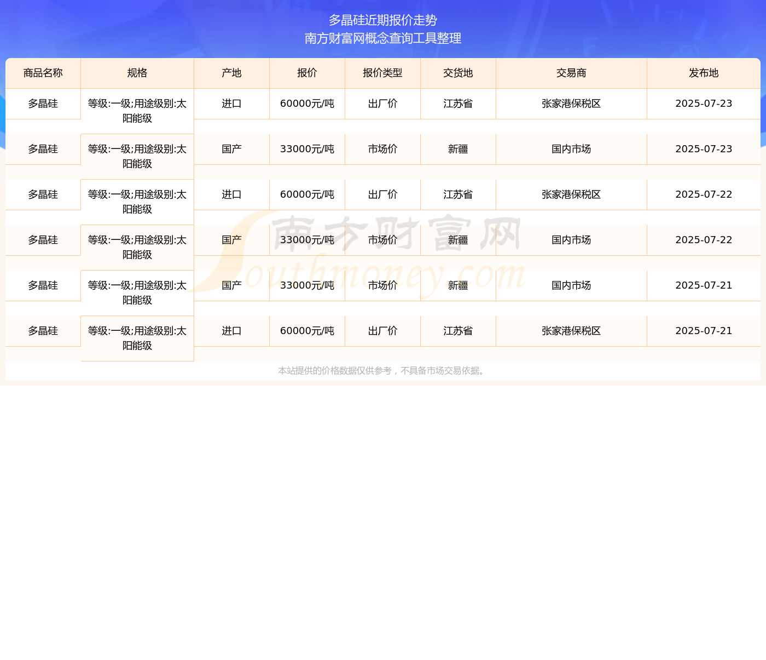Click 新疆 in the 2025-07-23 row

(x=458, y=149)
